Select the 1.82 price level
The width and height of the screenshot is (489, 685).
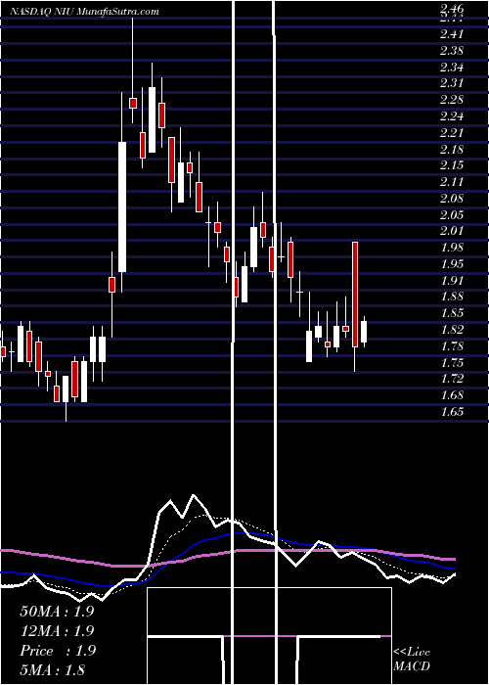click(x=451, y=330)
